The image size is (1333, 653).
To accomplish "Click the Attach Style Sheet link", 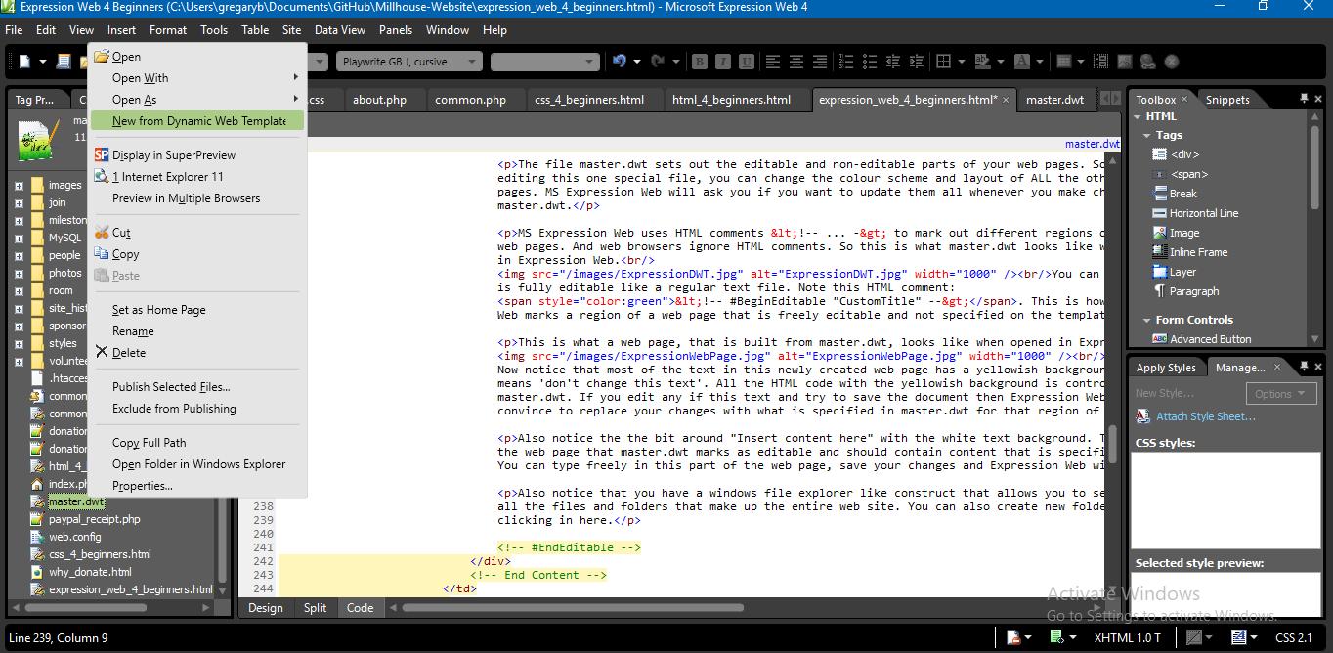I will pos(1205,416).
